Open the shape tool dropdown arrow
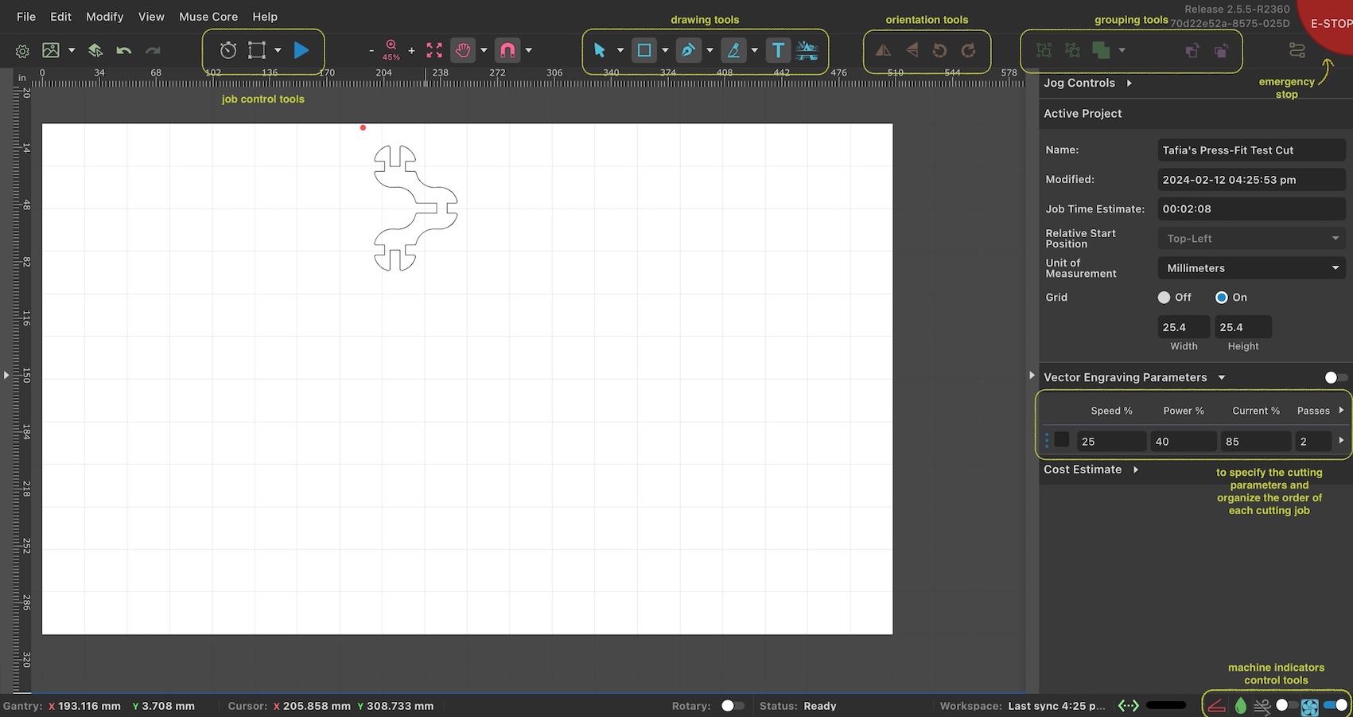This screenshot has width=1353, height=717. (665, 50)
